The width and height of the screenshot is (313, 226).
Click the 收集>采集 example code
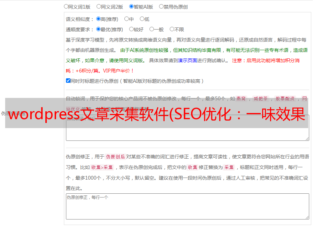tap(102, 167)
